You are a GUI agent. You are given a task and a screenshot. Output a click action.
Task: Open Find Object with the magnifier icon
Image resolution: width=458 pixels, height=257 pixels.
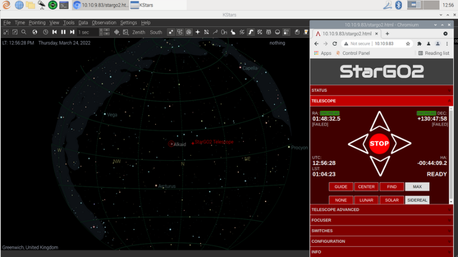click(24, 32)
